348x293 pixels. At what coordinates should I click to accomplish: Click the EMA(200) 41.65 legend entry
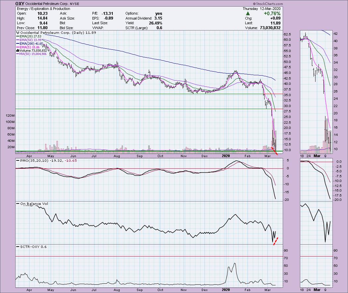click(x=31, y=43)
